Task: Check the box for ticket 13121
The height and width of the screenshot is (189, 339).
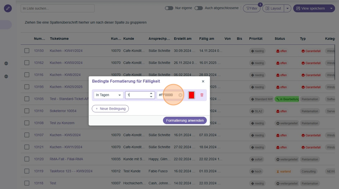Action: click(27, 147)
